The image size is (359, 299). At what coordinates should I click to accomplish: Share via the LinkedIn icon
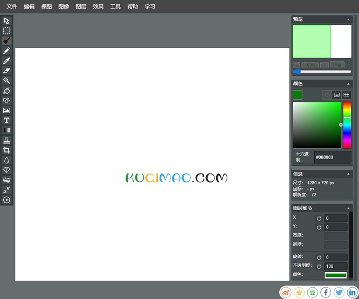point(352,293)
